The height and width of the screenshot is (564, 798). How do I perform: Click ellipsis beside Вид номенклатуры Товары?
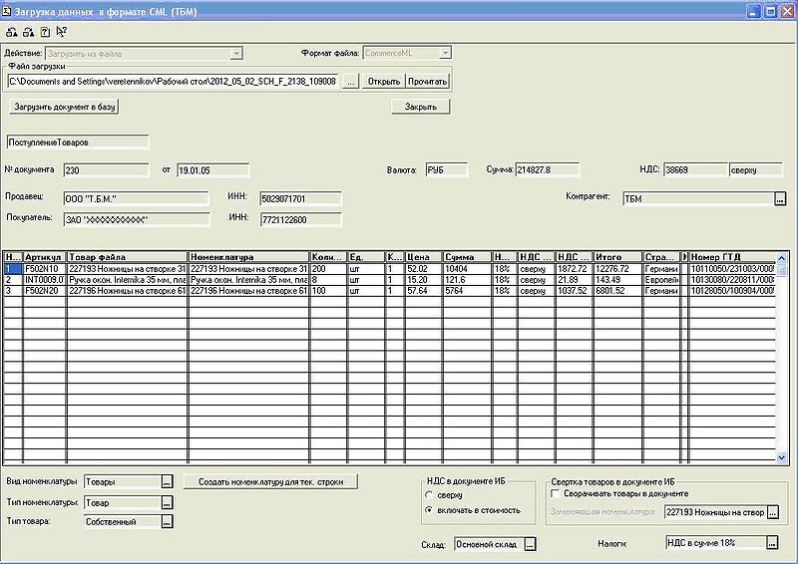(x=167, y=482)
